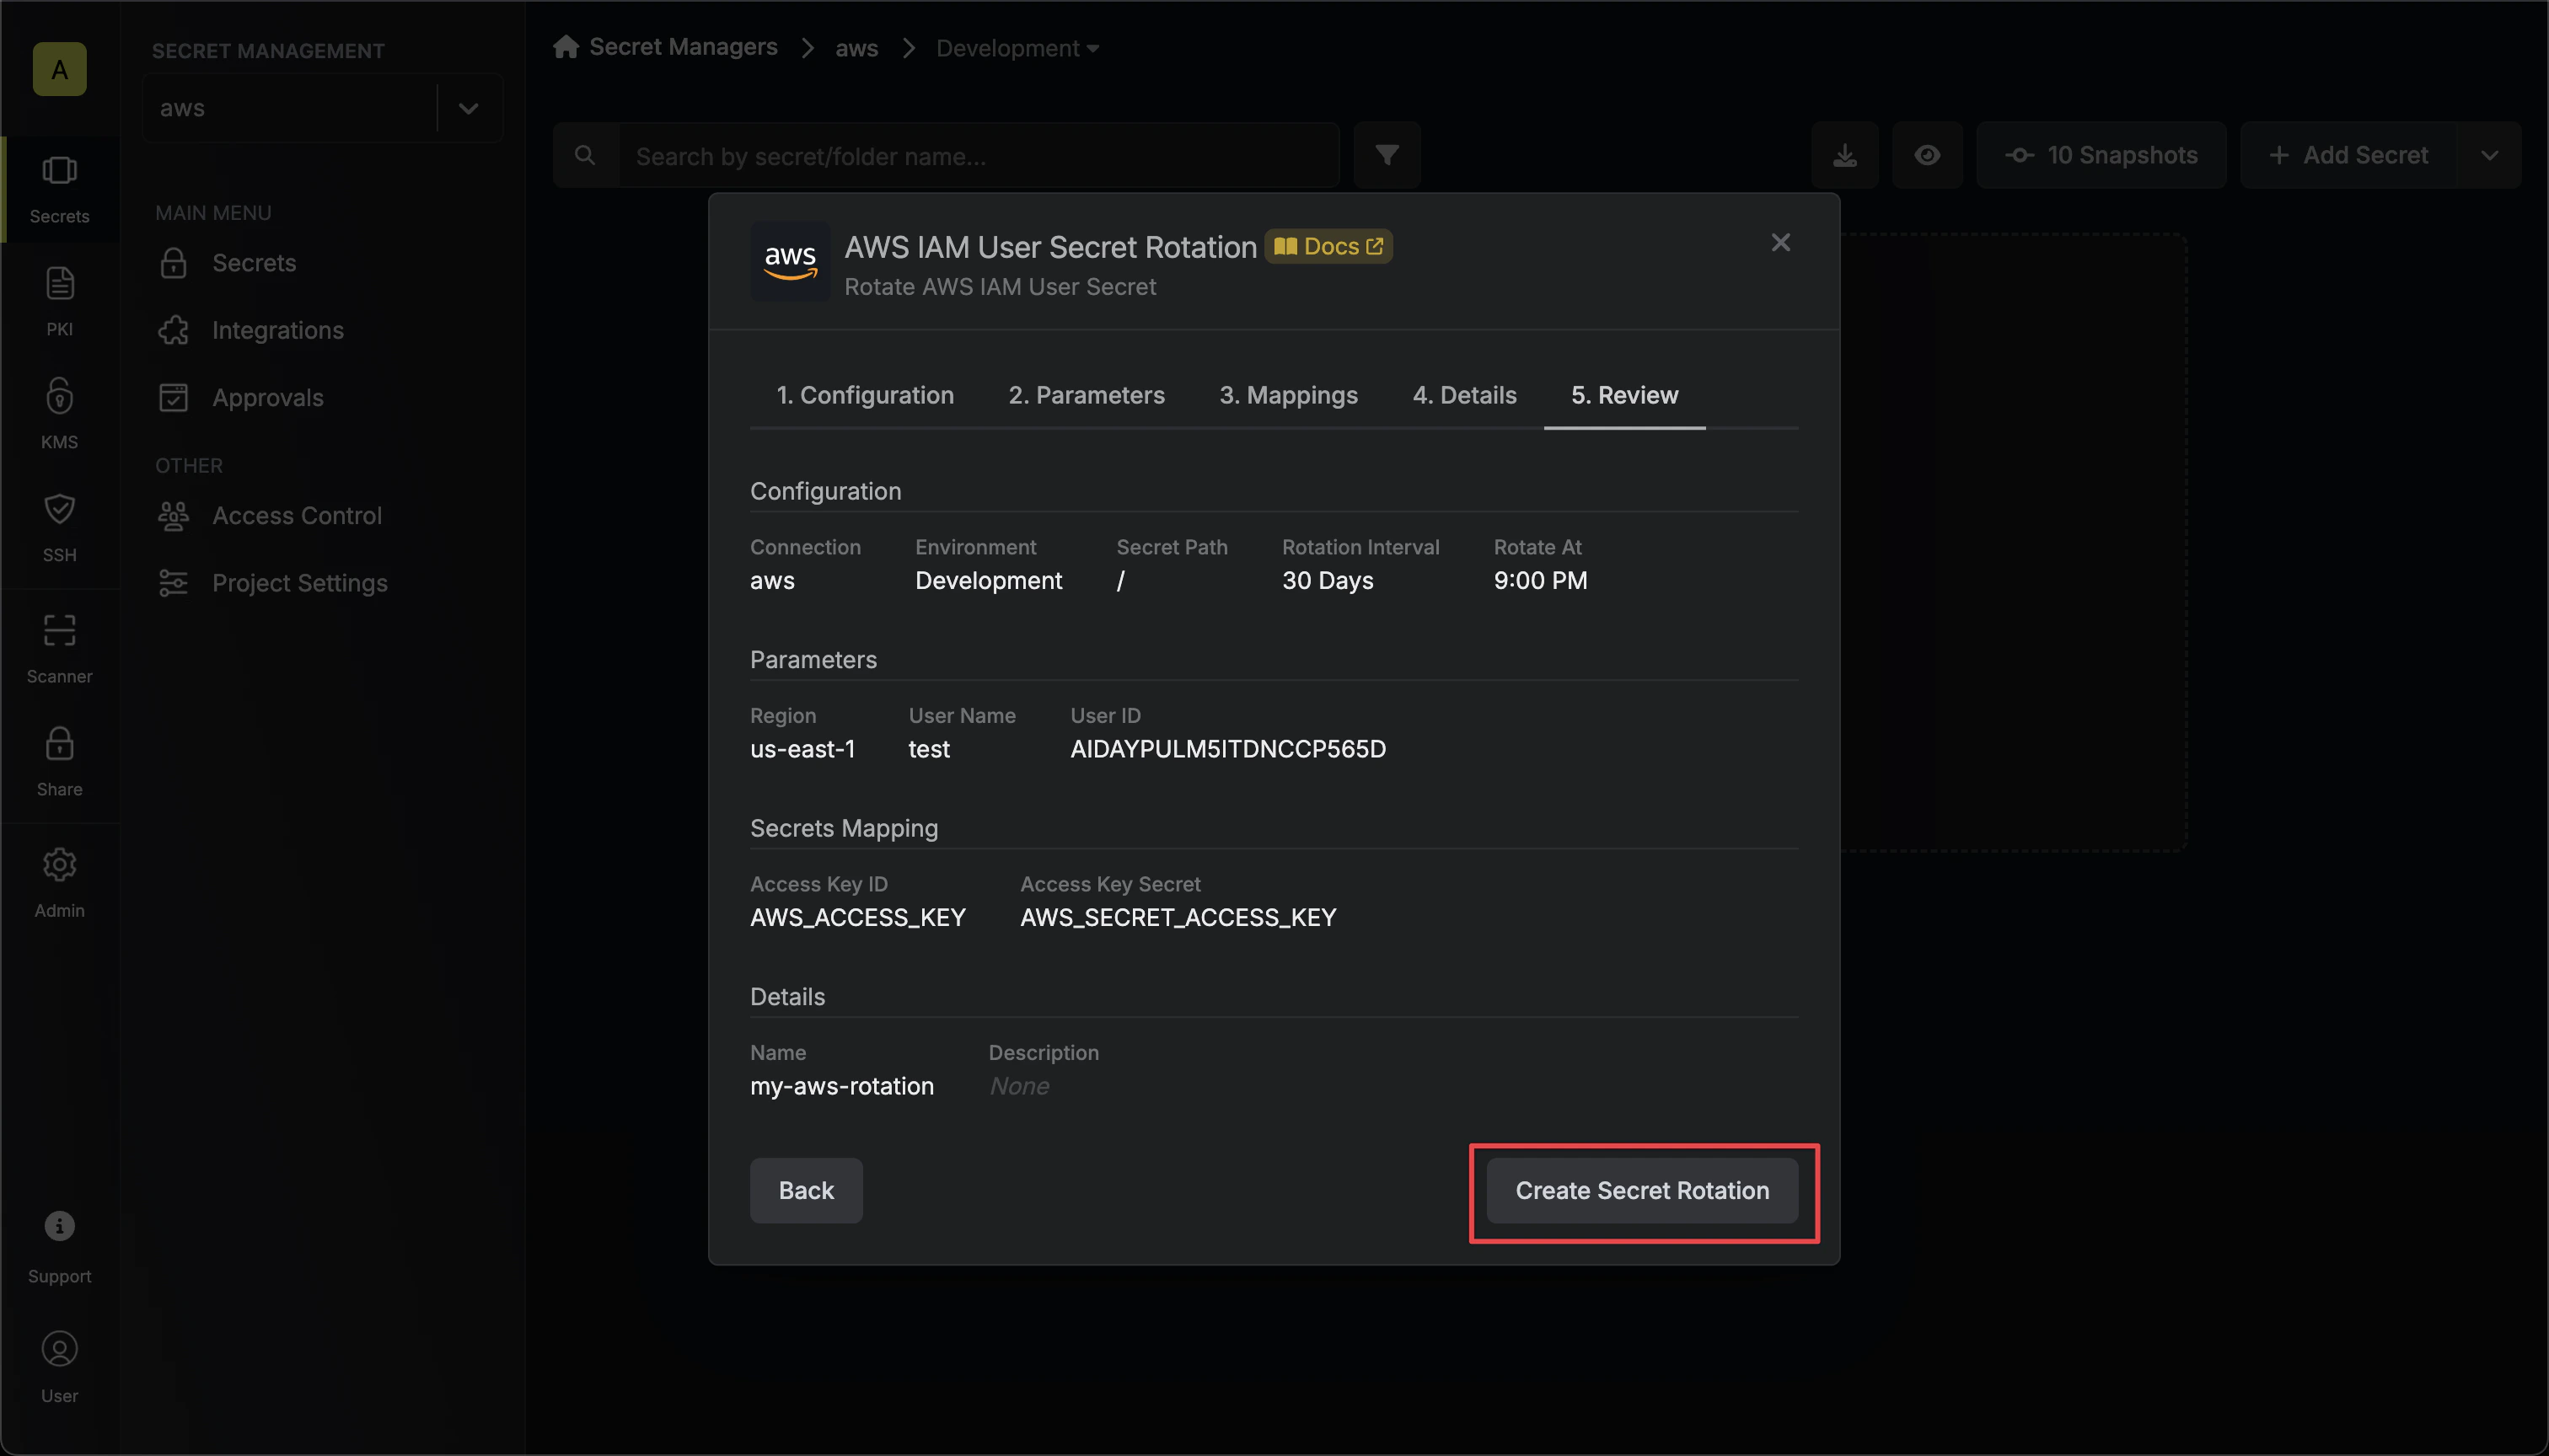Open the Secrets section in left rail
2549x1456 pixels.
click(59, 188)
